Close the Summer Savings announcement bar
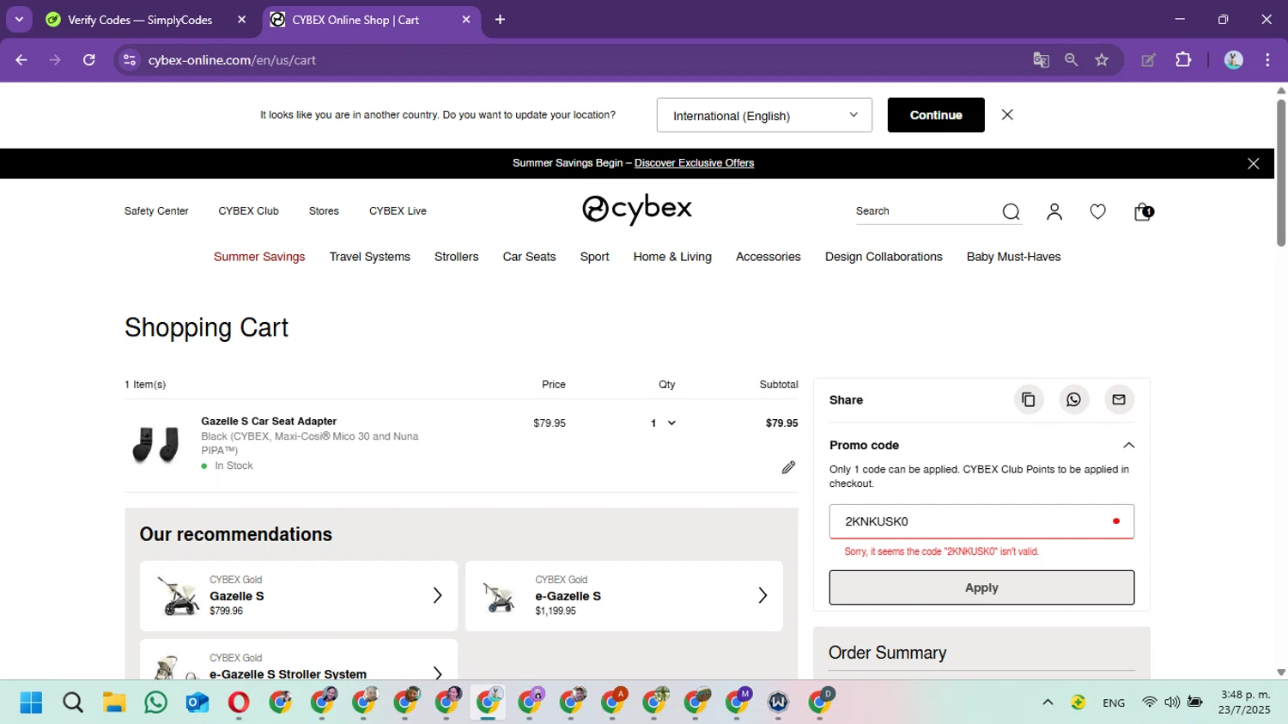Image resolution: width=1288 pixels, height=724 pixels. tap(1254, 163)
